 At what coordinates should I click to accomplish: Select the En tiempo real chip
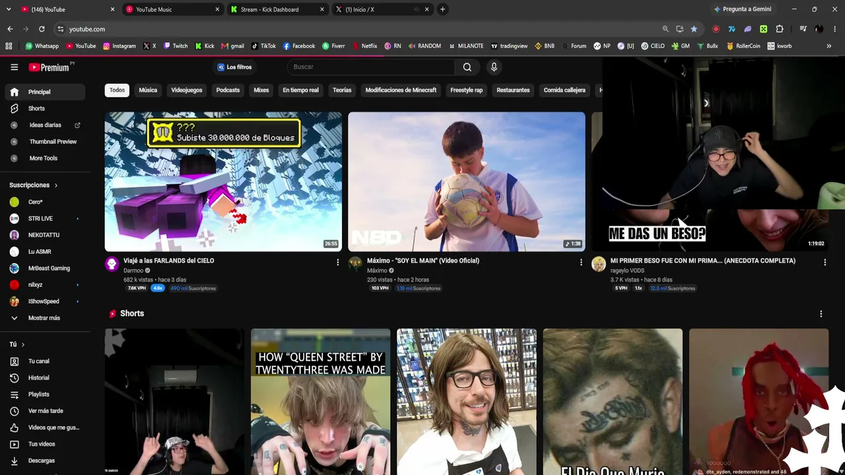(x=300, y=90)
